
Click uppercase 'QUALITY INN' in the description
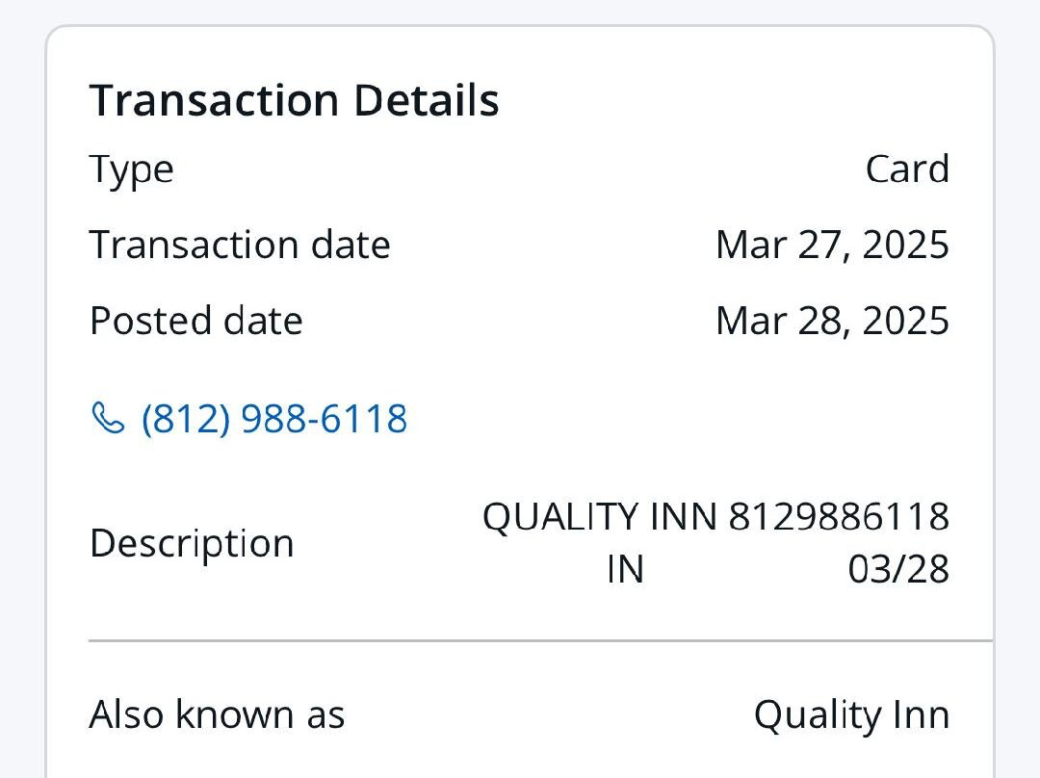click(600, 517)
